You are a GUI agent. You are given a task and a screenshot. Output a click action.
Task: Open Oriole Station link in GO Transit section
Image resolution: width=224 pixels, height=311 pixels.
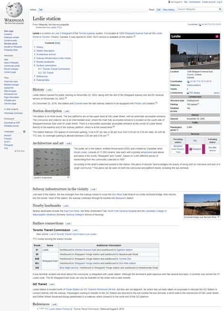72,290
